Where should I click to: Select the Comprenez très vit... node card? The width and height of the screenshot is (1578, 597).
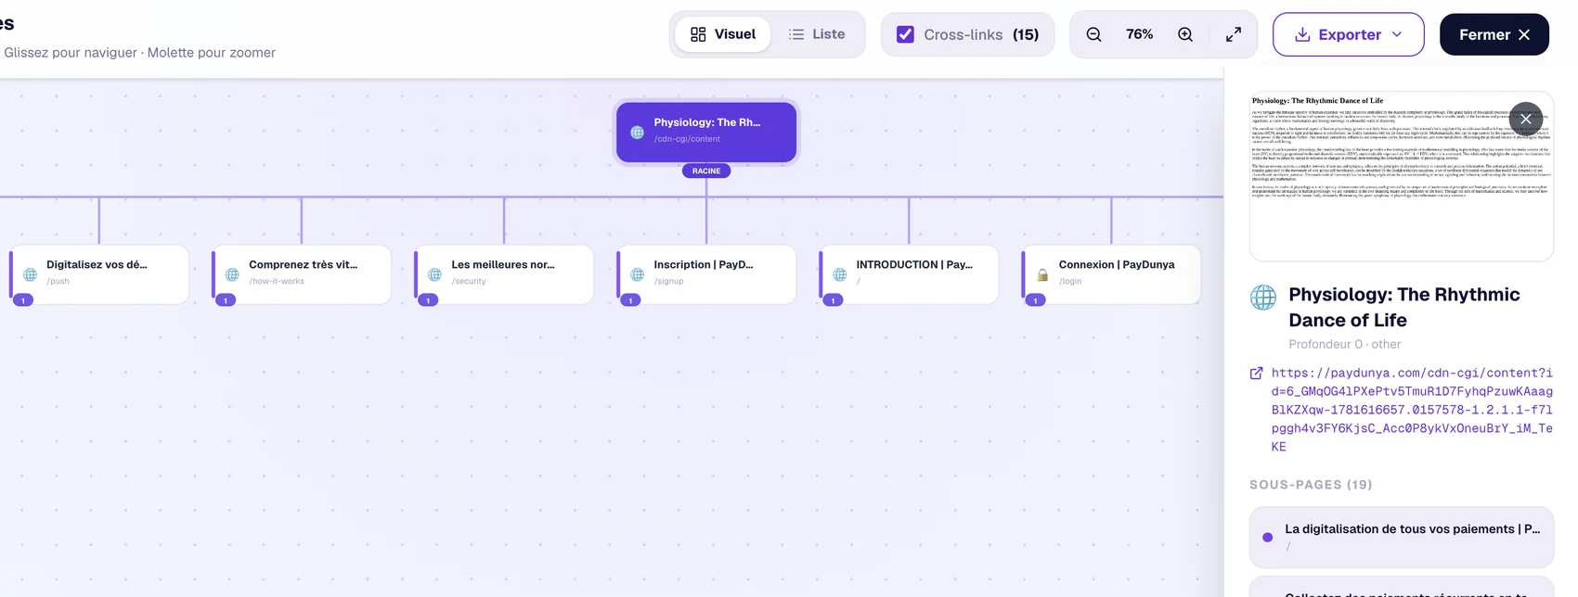(302, 273)
